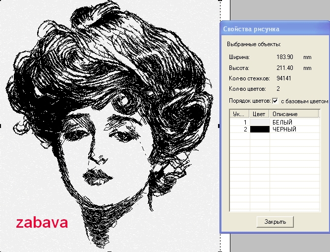Click the Цвет column header
The height and width of the screenshot is (252, 330).
click(x=259, y=114)
